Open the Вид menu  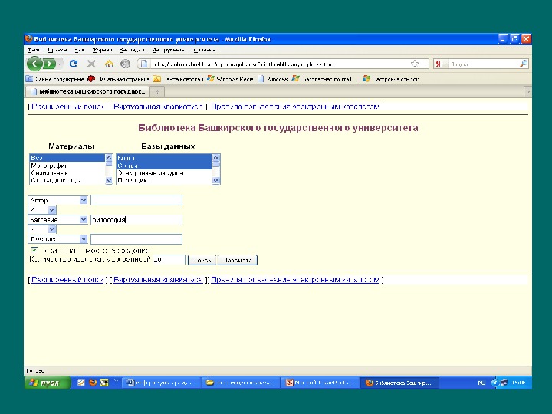[79, 50]
